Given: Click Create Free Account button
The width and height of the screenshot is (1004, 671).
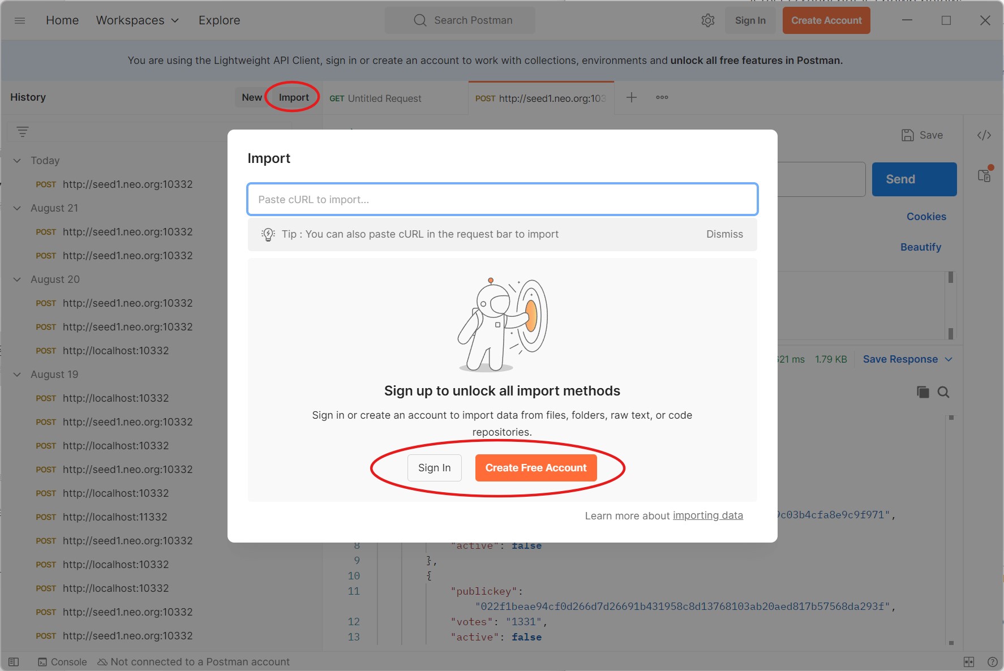Looking at the screenshot, I should 536,468.
